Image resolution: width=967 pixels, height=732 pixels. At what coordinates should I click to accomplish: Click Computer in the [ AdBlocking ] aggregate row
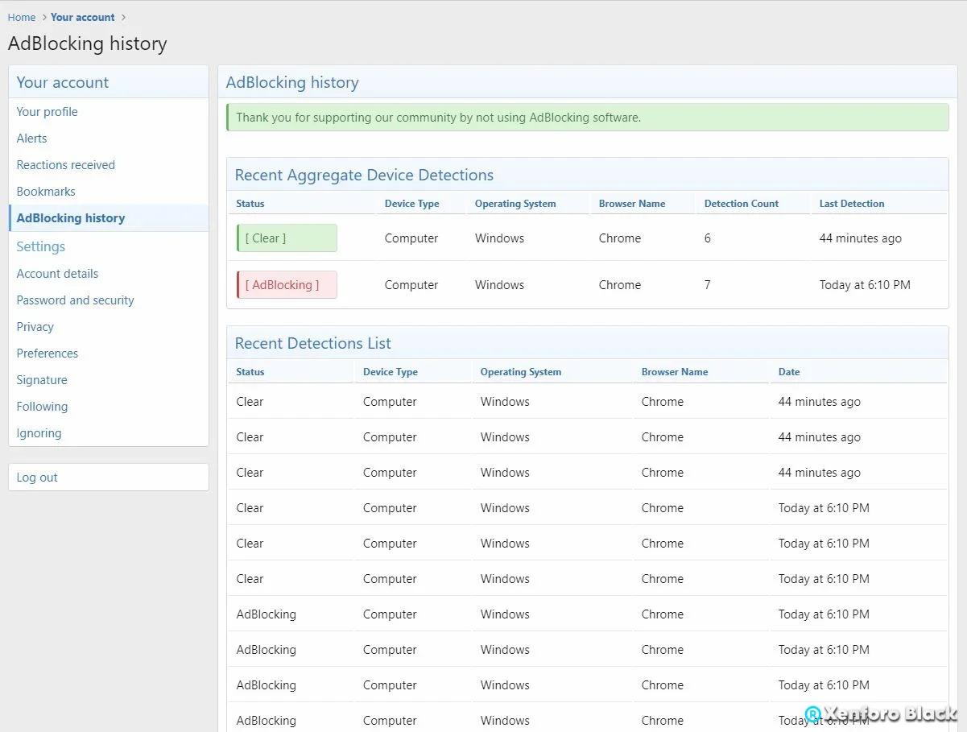click(411, 285)
